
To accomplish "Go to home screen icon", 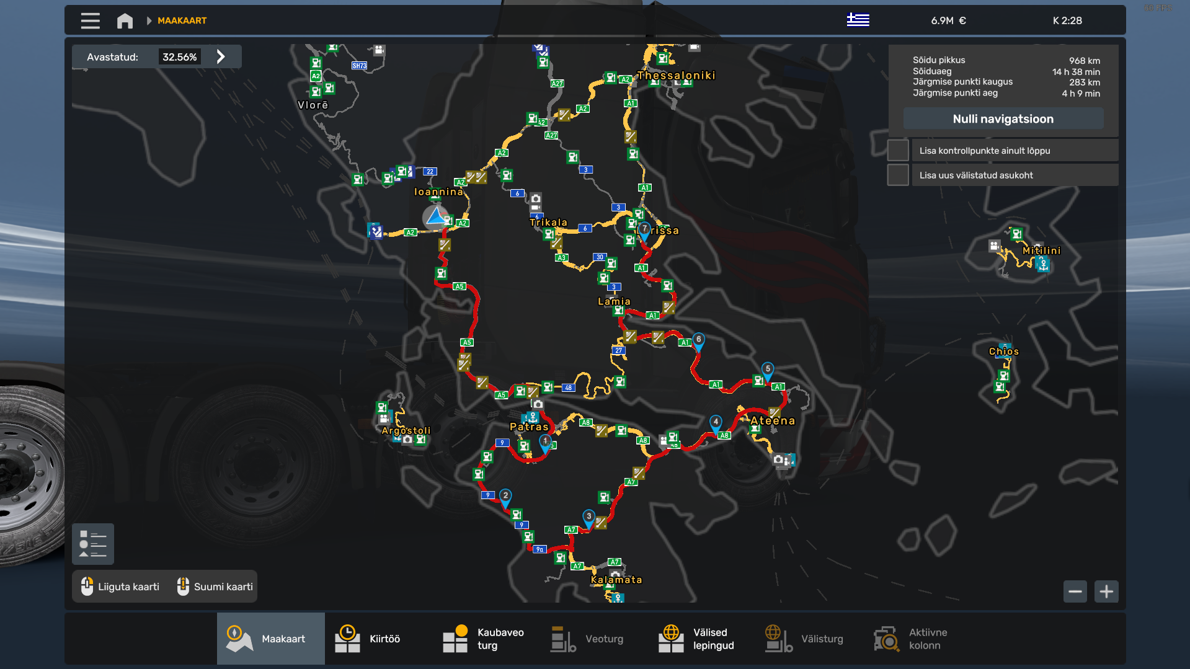I will tap(125, 20).
